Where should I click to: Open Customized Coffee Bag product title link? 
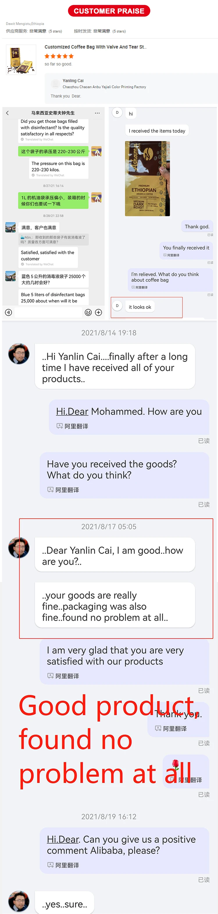click(95, 47)
